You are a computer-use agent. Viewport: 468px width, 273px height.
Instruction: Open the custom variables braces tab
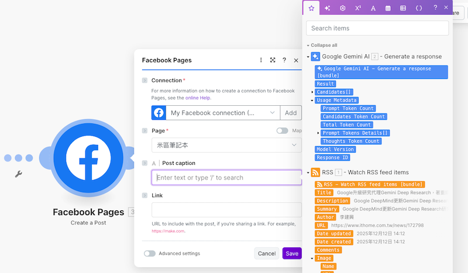[x=419, y=8]
